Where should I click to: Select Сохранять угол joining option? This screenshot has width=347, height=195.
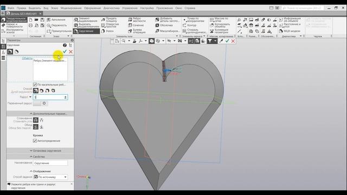pos(36,120)
